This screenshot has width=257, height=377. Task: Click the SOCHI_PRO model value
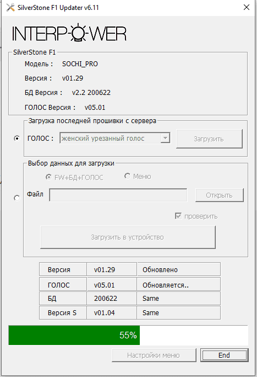coord(80,64)
